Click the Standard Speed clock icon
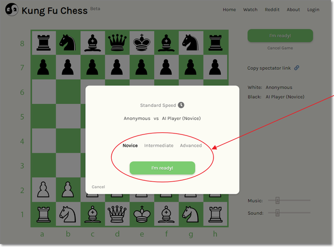 [x=181, y=105]
